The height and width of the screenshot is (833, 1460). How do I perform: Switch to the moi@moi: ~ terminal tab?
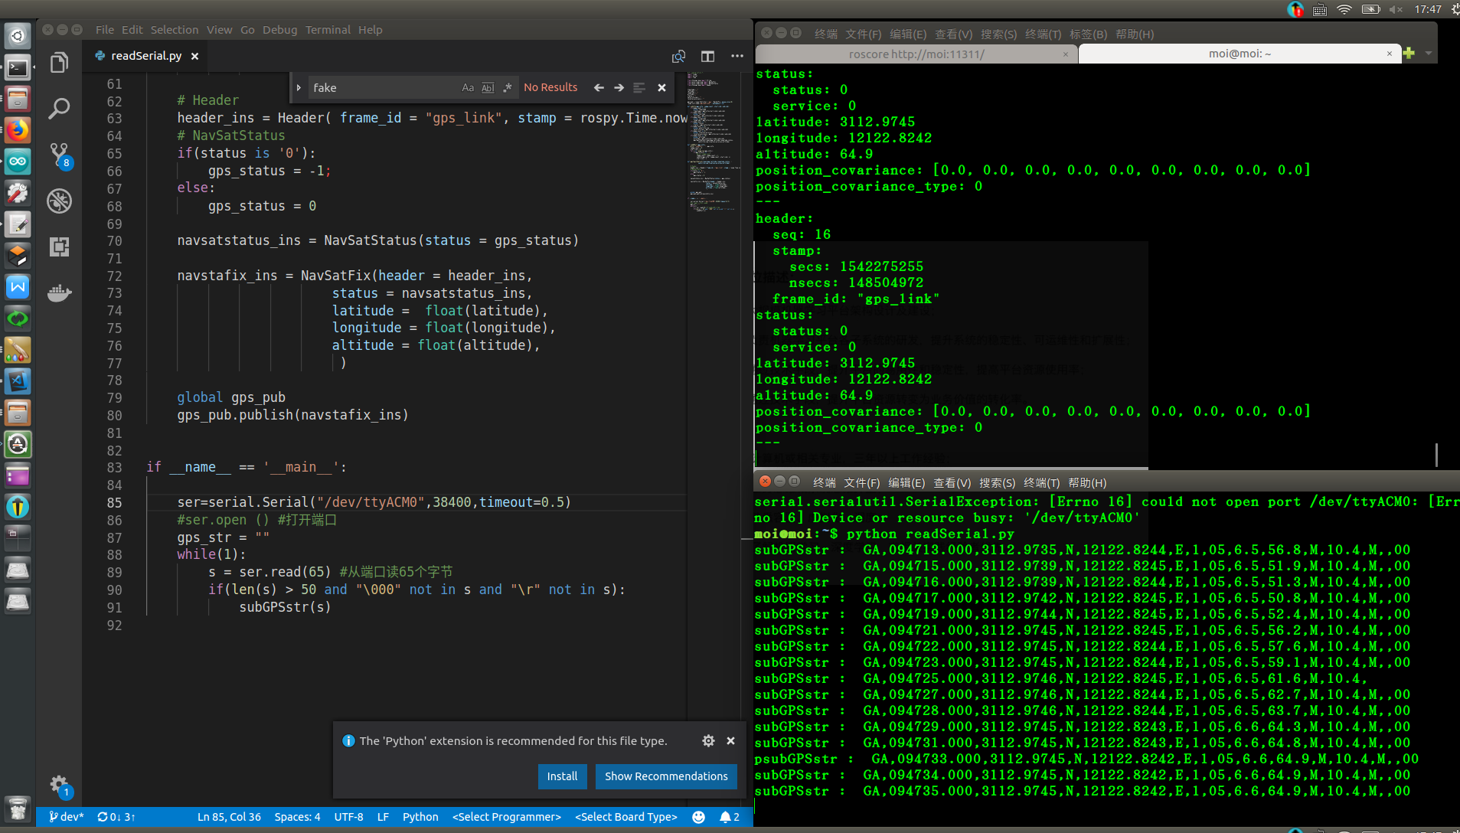1240,54
